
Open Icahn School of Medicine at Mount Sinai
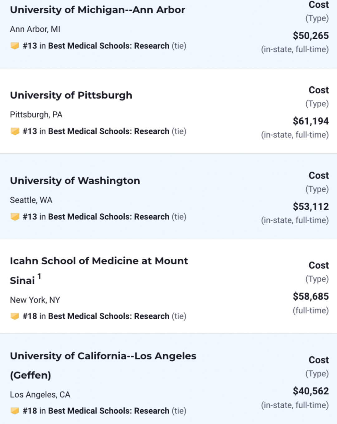(x=99, y=261)
